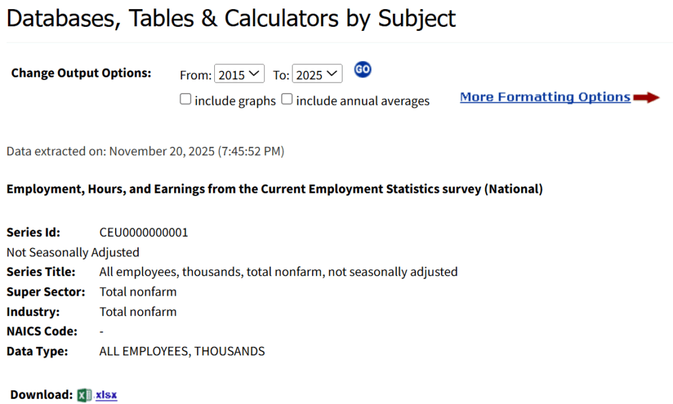
Task: Toggle graphs via the 'include graphs' label
Action: pyautogui.click(x=235, y=101)
